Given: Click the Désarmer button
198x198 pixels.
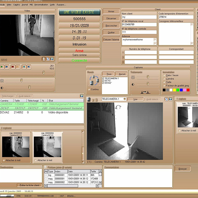Looking at the screenshot, I should (111, 18).
